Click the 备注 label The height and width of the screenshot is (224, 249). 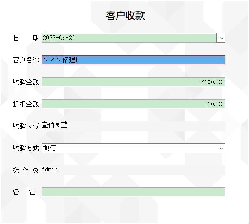click(24, 192)
